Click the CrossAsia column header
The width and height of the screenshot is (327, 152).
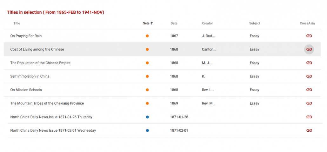(306, 23)
